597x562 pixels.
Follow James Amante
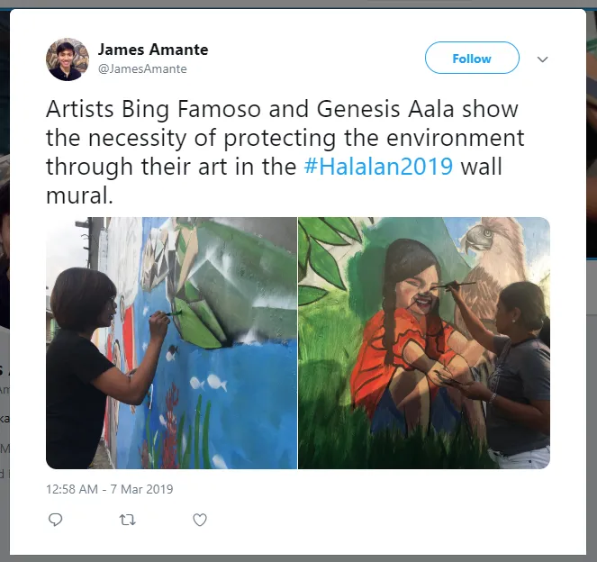pos(472,58)
